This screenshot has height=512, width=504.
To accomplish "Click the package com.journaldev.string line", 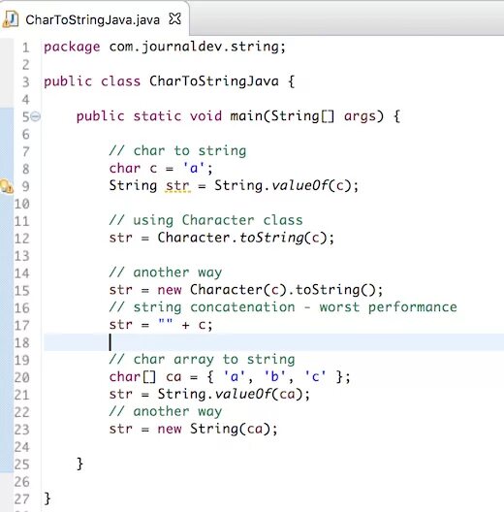I will [x=165, y=47].
